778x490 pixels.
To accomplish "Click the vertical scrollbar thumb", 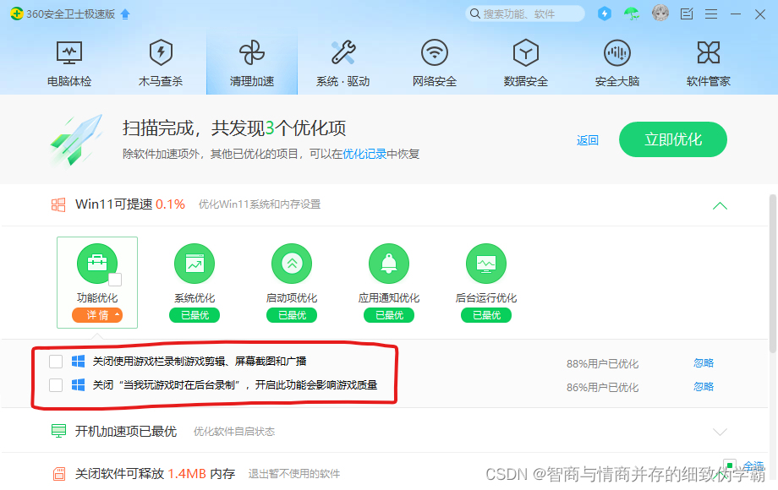I will (x=773, y=274).
